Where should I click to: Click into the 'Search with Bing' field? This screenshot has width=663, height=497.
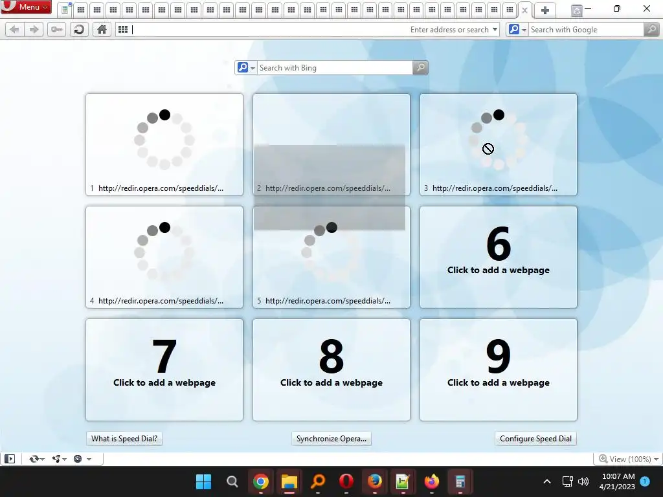[335, 67]
